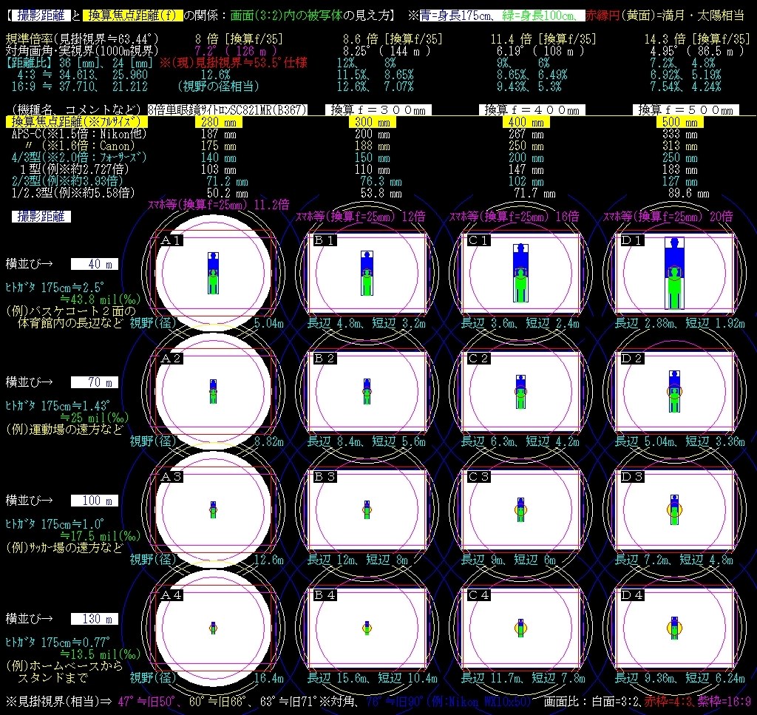This screenshot has width=757, height=715.
Task: Click the 313 mm value
Action: coord(679,146)
